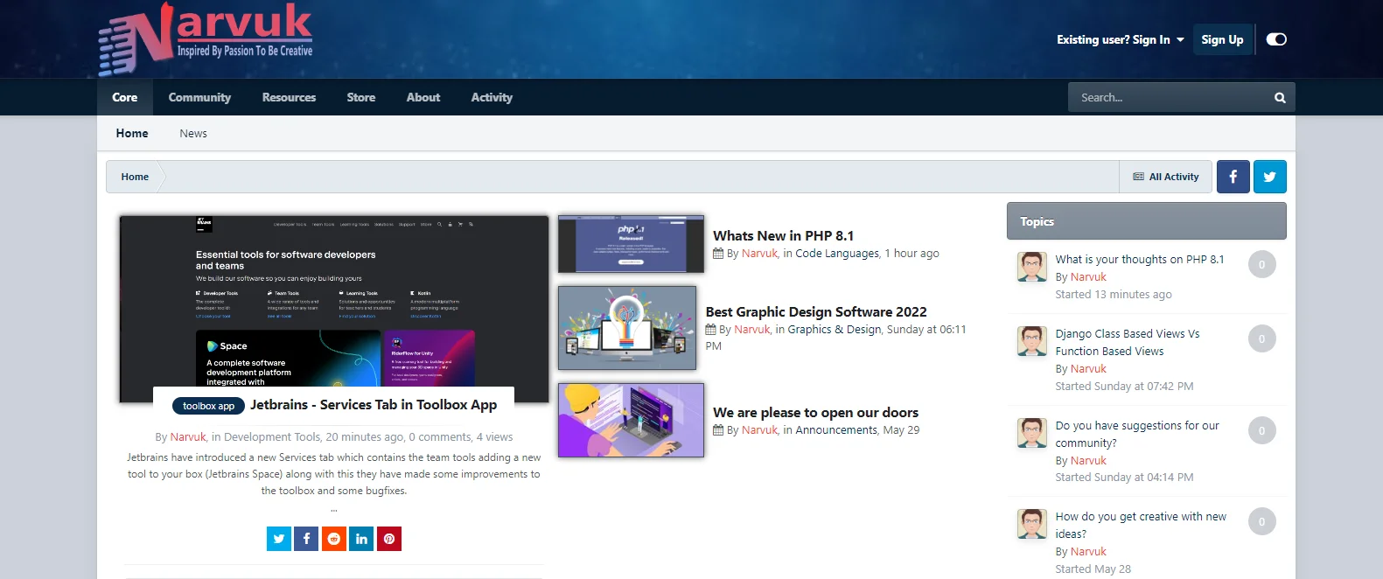Select the News sub-navigation item

193,134
